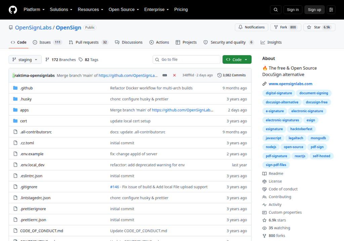
Task: Click the raktima-opensignlabs avatar
Action: pyautogui.click(x=13, y=75)
